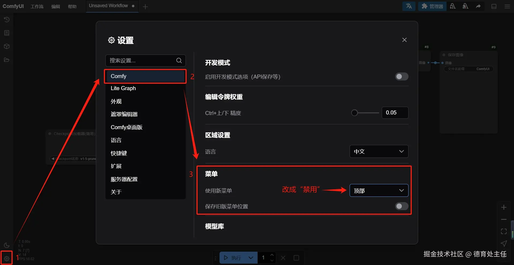Click the share arrow icon in top bar
Viewport: 514px width, 265px height.
(x=478, y=6)
